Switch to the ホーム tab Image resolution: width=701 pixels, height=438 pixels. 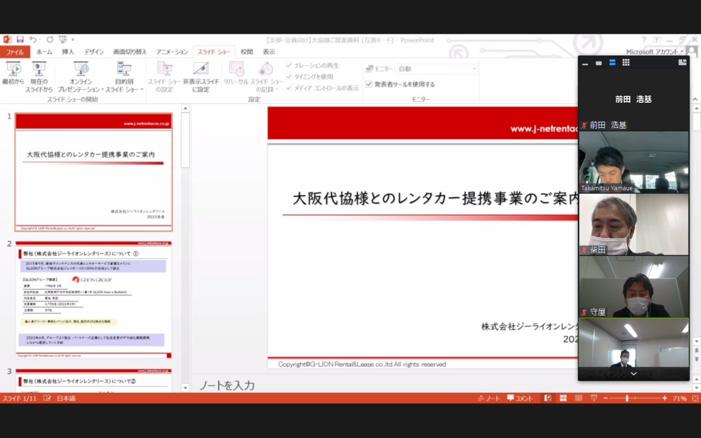pos(44,52)
